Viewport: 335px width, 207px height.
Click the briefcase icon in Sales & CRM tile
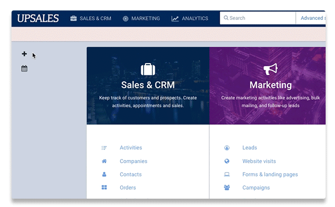[148, 69]
